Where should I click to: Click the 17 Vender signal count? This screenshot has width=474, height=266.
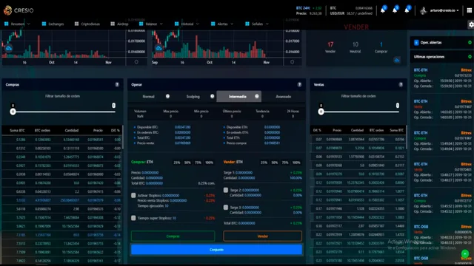[330, 44]
